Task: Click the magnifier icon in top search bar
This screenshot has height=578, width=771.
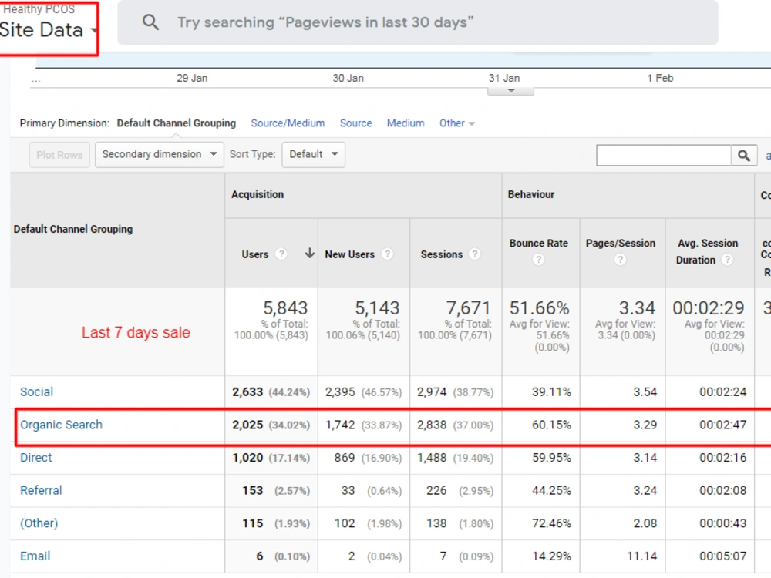Action: [x=150, y=22]
